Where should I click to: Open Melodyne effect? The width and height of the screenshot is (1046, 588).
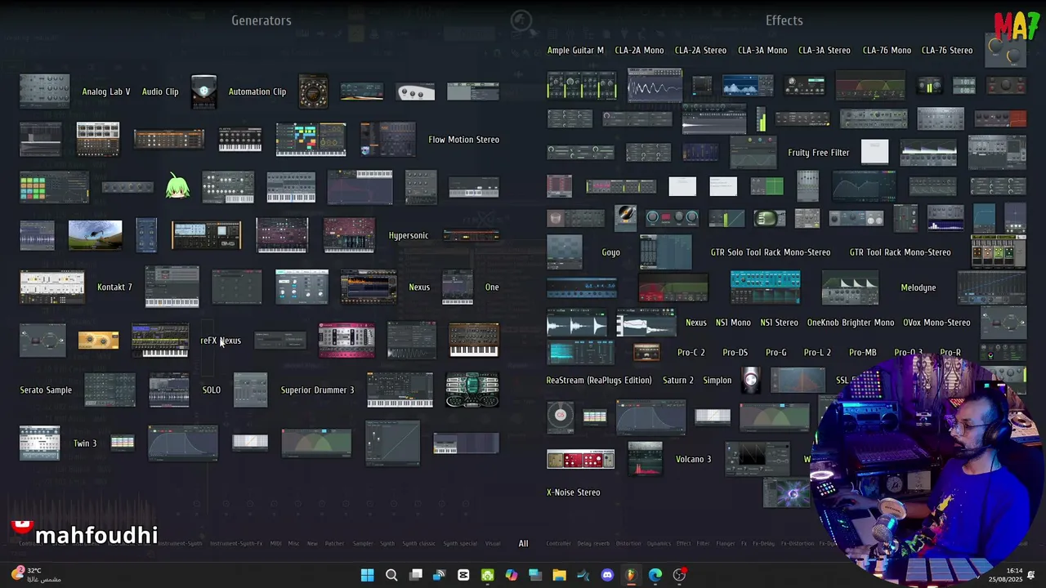pyautogui.click(x=919, y=287)
